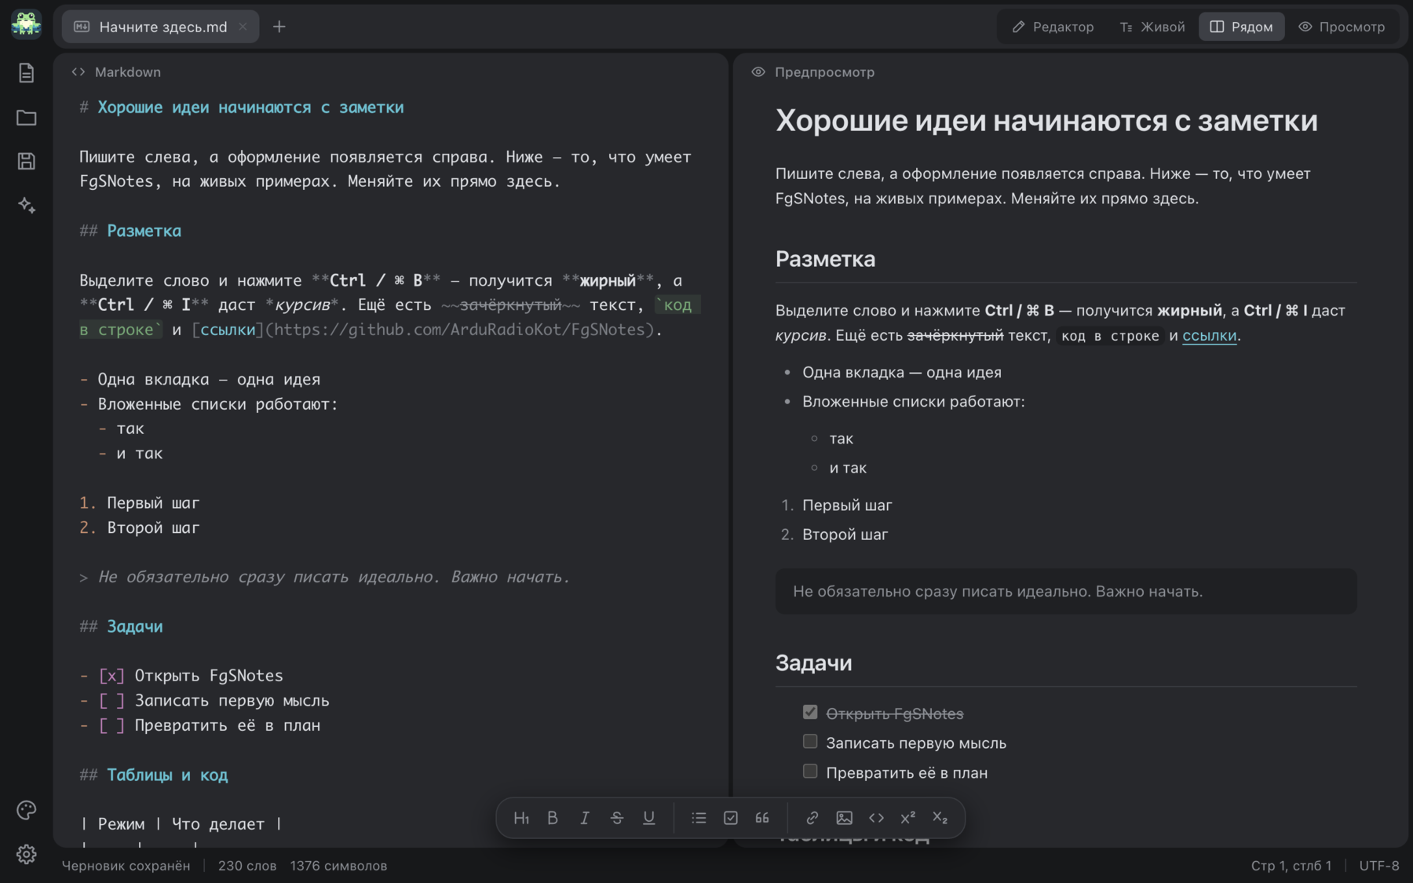Image resolution: width=1413 pixels, height=883 pixels.
Task: Switch to the 'Редактор' view mode
Action: 1053,27
